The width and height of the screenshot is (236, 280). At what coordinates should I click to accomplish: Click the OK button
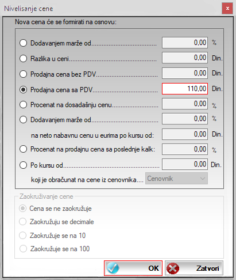(133, 268)
